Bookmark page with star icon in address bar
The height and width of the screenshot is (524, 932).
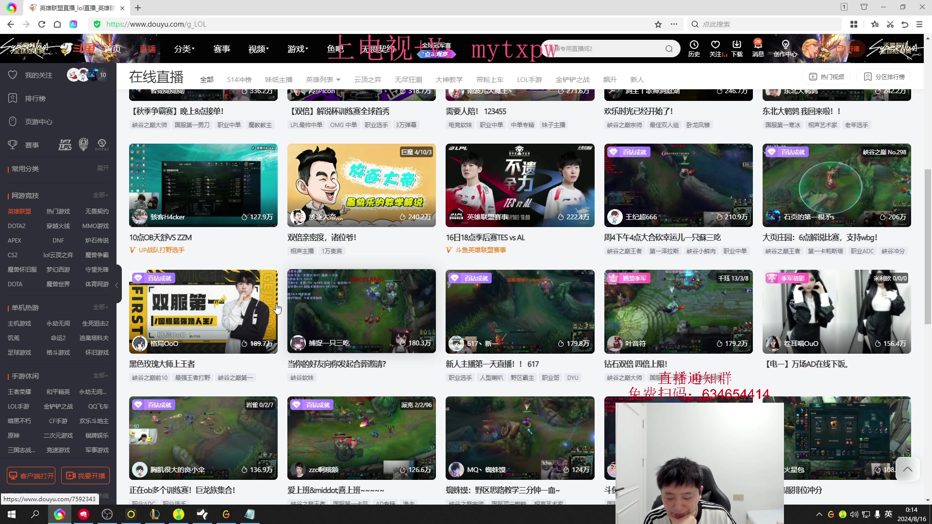pyautogui.click(x=658, y=24)
